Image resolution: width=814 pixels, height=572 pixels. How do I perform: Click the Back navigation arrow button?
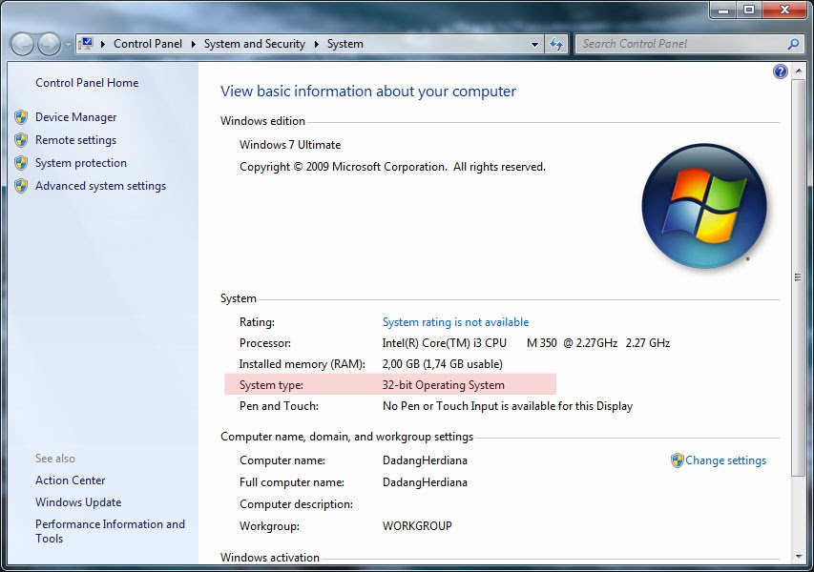coord(22,44)
